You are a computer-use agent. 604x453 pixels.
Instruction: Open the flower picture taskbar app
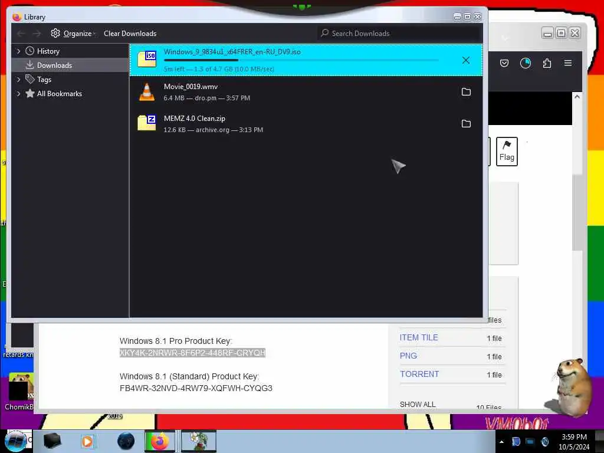[x=199, y=441]
